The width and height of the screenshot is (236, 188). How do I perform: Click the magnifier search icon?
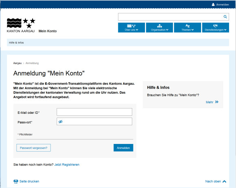click(225, 17)
